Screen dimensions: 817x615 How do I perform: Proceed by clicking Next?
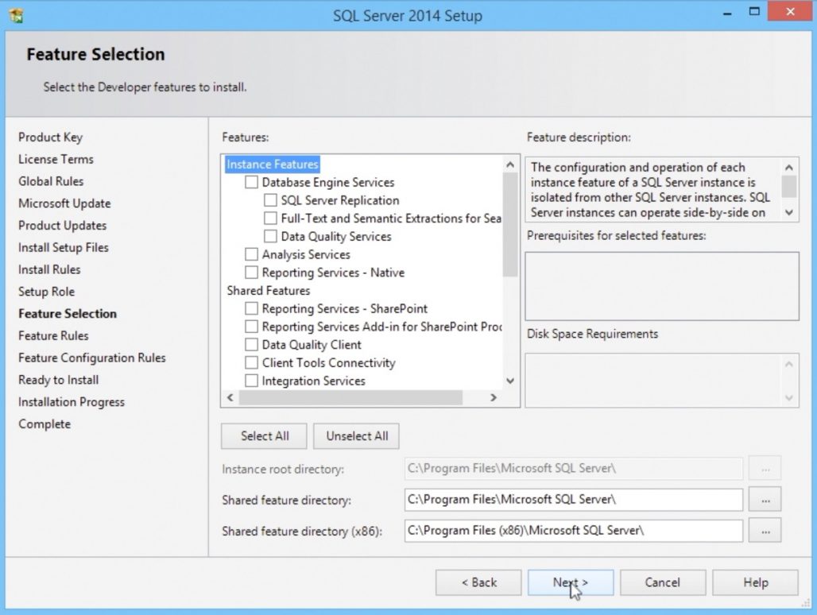click(571, 582)
